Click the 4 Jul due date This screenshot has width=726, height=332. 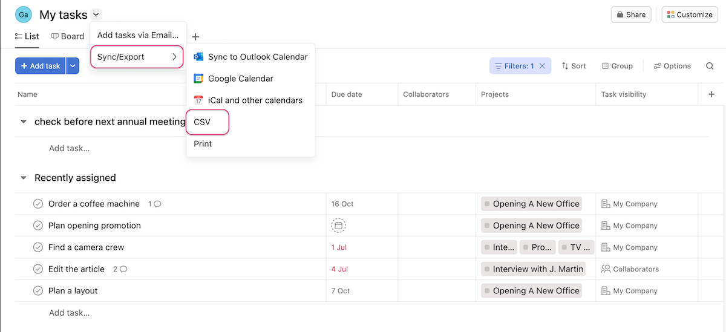[x=339, y=269]
